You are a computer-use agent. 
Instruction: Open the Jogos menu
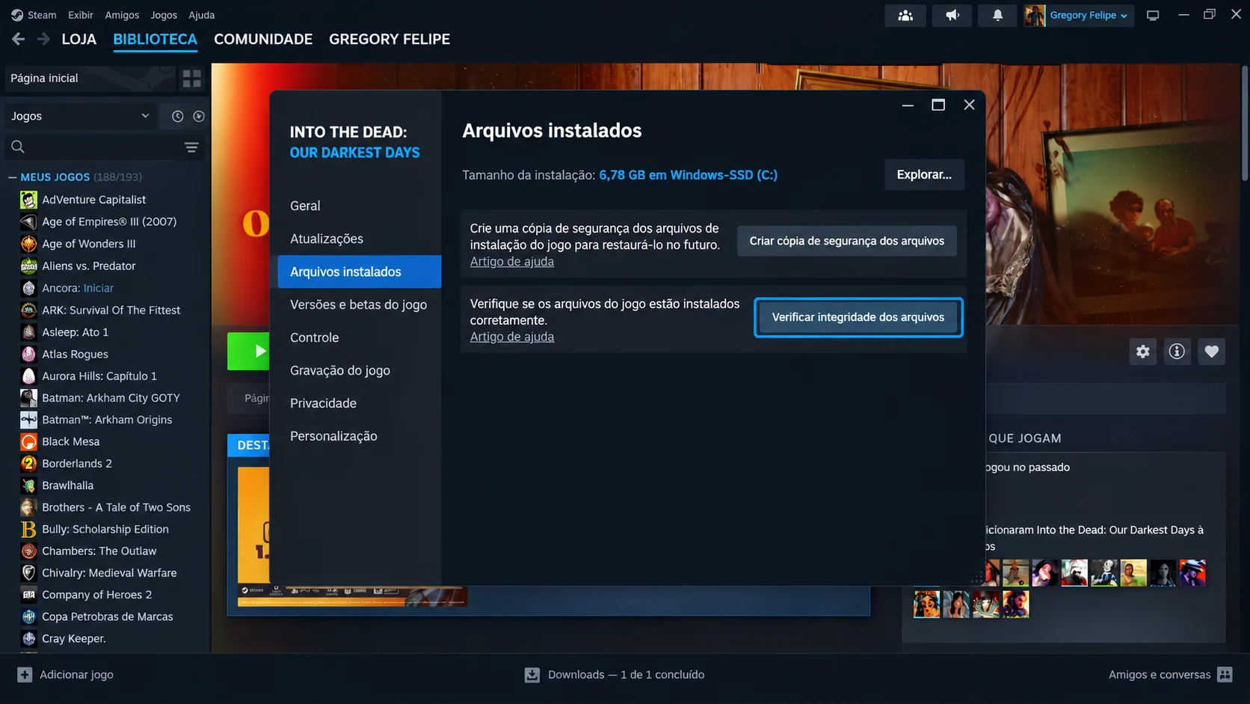[x=164, y=15]
